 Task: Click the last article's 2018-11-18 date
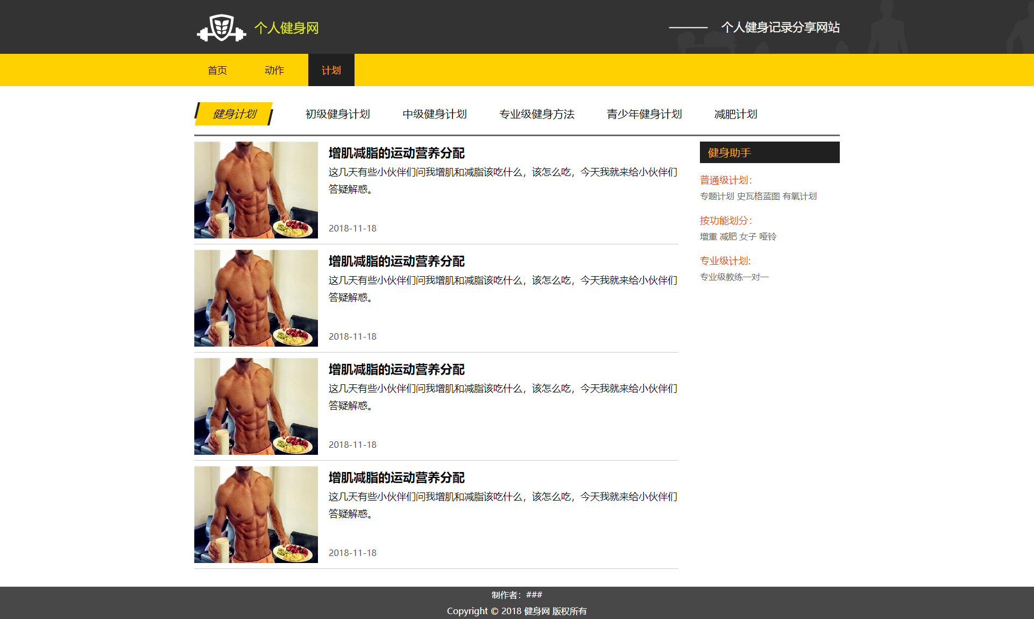click(352, 553)
